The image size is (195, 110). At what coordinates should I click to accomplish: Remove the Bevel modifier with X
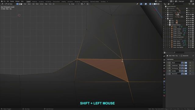coord(190,63)
